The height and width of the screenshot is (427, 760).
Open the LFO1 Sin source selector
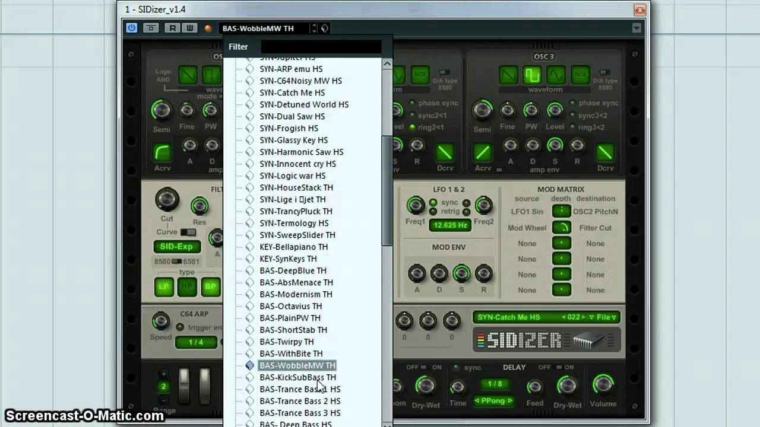tap(527, 211)
